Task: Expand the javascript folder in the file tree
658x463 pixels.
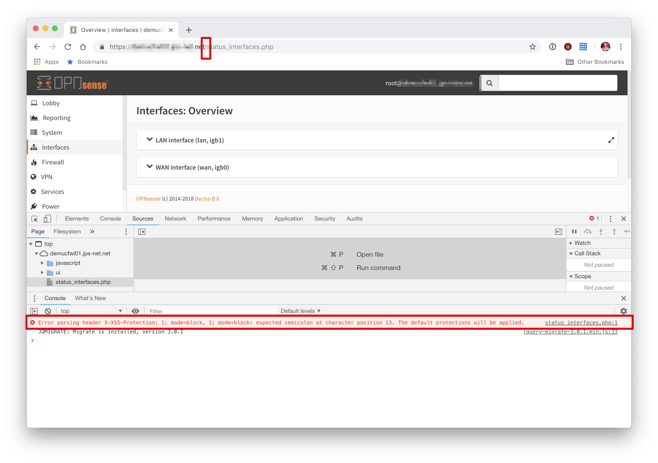Action: (42, 262)
